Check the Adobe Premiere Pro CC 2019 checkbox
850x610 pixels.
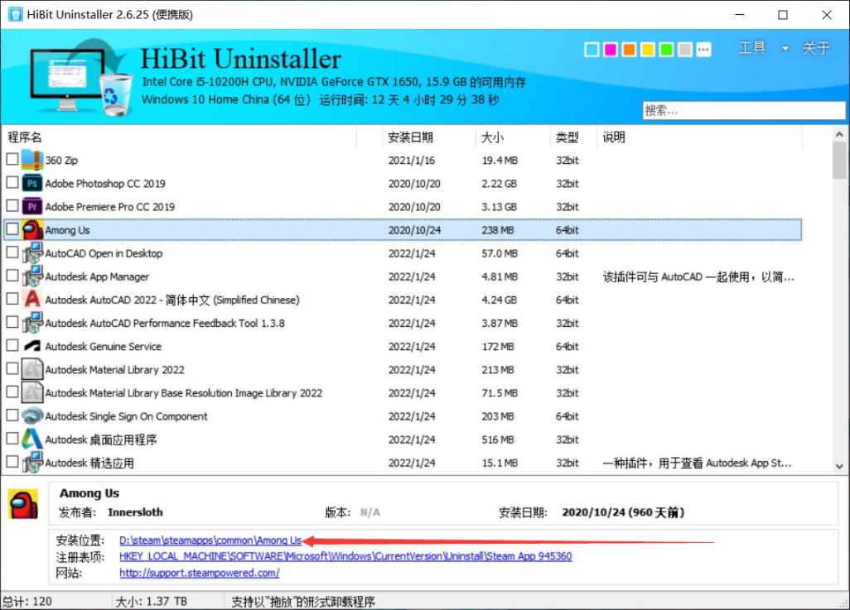pyautogui.click(x=12, y=206)
